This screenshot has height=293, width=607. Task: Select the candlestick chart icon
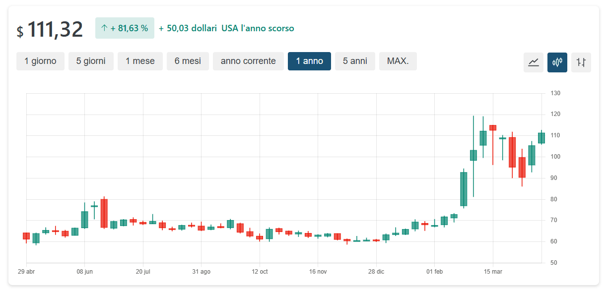557,62
